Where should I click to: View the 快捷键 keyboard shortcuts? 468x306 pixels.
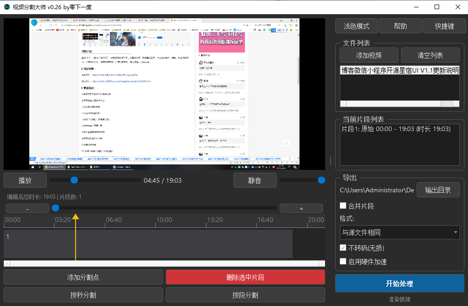[444, 26]
